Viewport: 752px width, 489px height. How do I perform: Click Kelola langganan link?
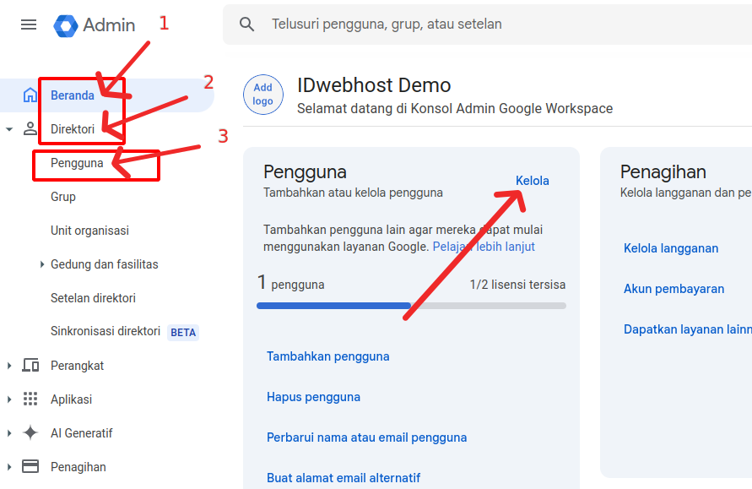[671, 248]
